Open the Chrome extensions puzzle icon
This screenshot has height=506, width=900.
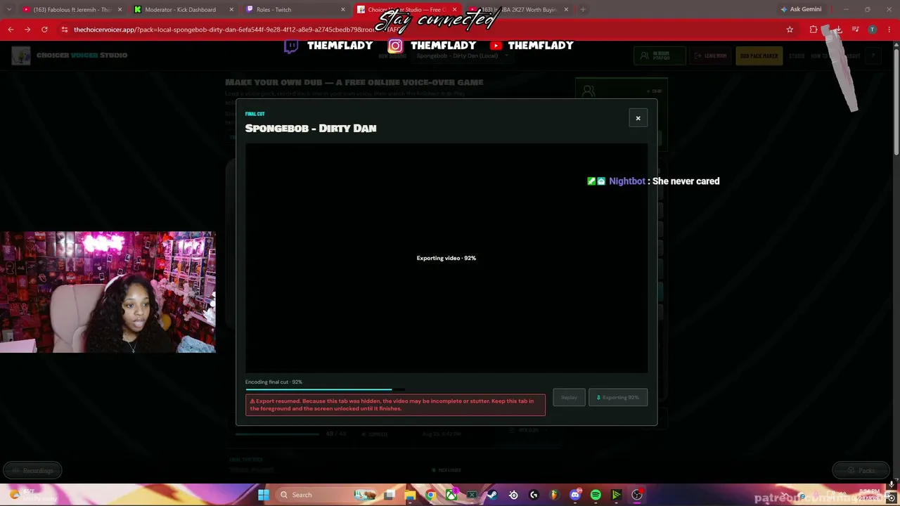coord(814,30)
